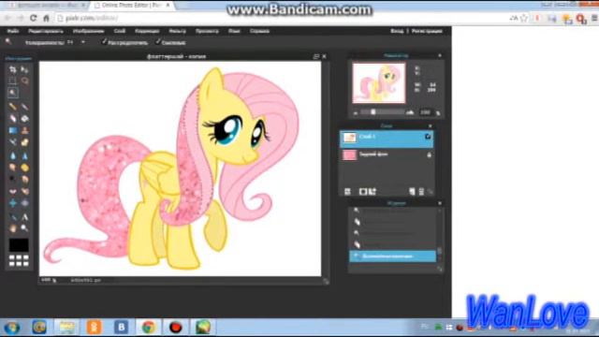Open the black main color swatch
Viewport: 599px width, 337px height.
19,245
